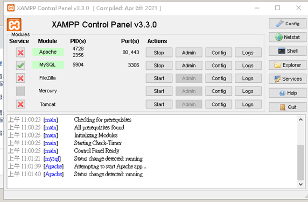Click the log line 'Attempting to start Apache app...'
The width and height of the screenshot is (308, 202).
[x=110, y=167]
